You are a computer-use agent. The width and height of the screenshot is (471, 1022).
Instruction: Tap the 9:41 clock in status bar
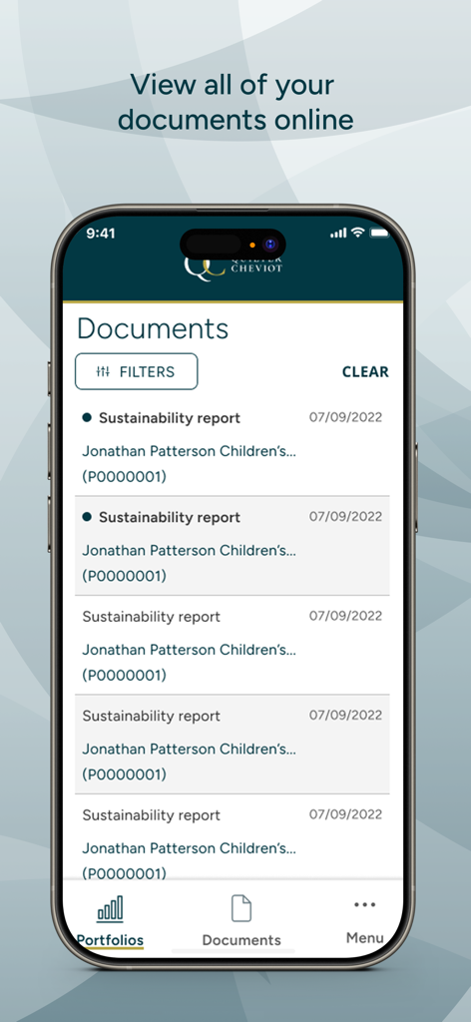tap(101, 234)
